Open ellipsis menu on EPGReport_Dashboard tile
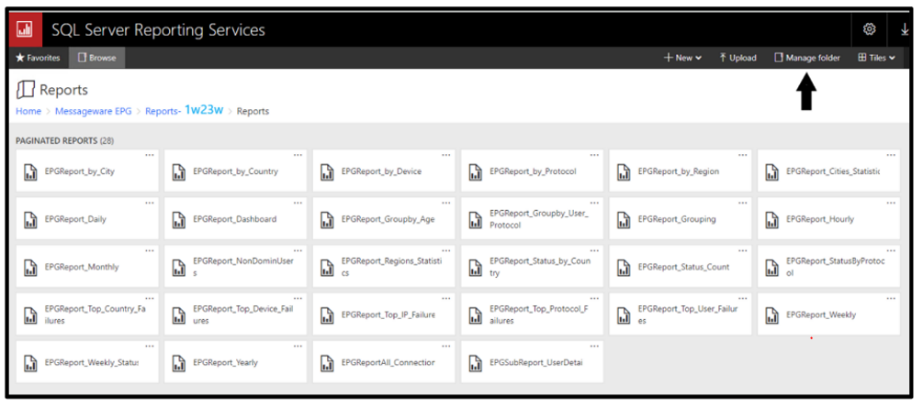The height and width of the screenshot is (408, 923). tap(298, 203)
